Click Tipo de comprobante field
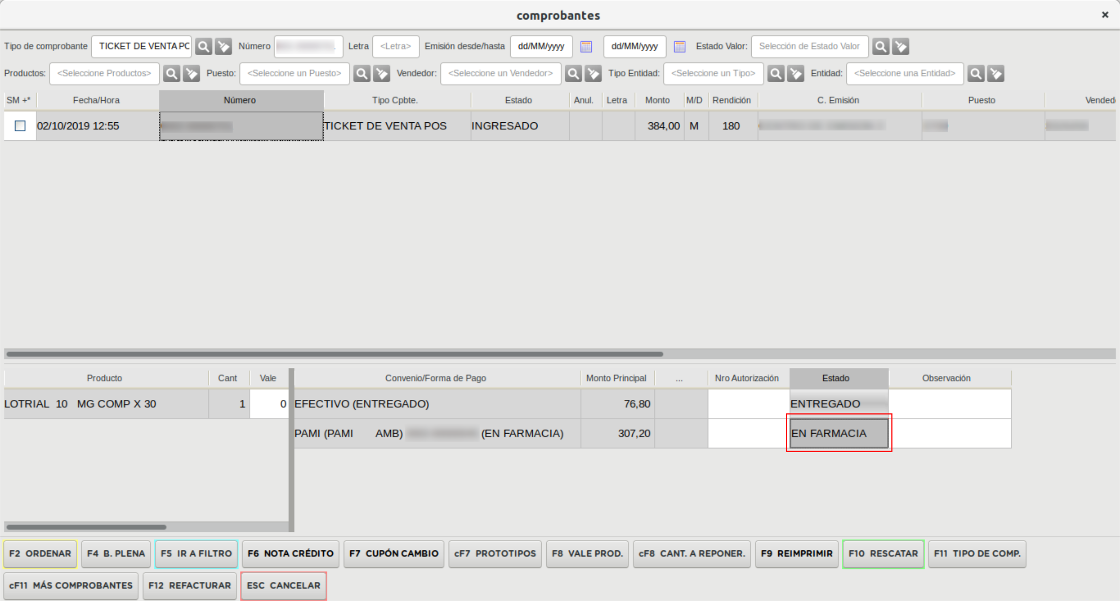The width and height of the screenshot is (1120, 601). tap(141, 47)
